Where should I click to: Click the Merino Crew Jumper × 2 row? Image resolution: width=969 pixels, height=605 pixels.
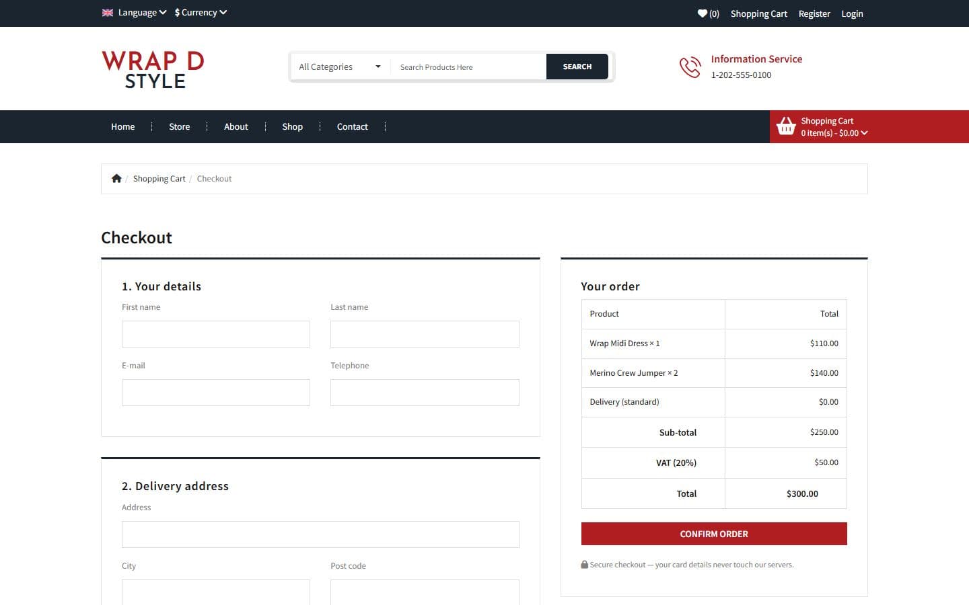point(714,373)
